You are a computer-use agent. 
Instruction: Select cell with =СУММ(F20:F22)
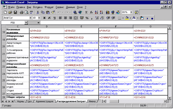coord(116,37)
